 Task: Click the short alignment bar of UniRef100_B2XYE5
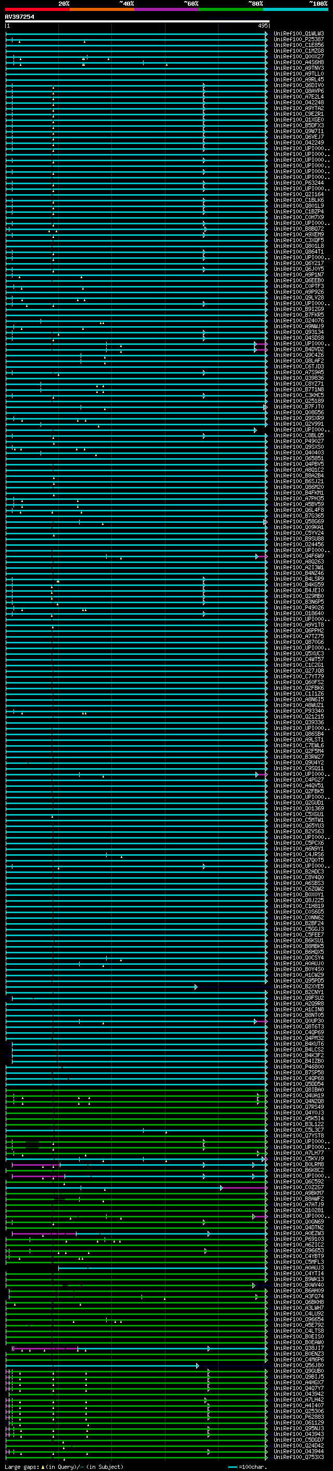click(101, 987)
